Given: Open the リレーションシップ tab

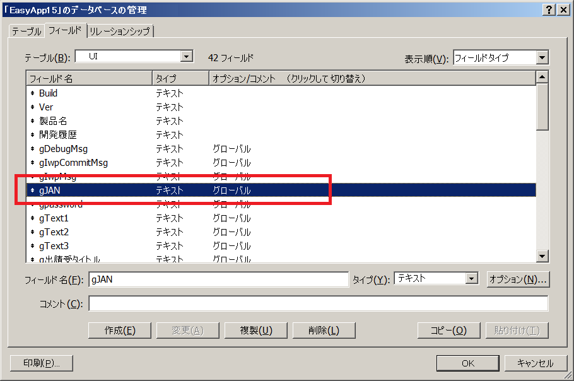Looking at the screenshot, I should tap(120, 31).
